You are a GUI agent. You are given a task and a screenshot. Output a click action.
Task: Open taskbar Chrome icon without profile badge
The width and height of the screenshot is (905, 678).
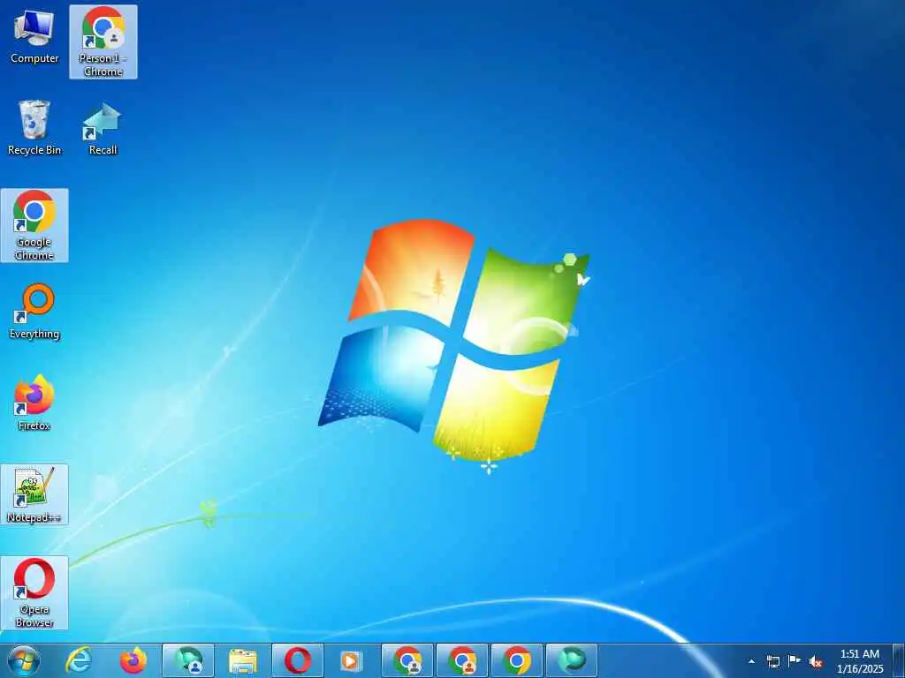(517, 660)
